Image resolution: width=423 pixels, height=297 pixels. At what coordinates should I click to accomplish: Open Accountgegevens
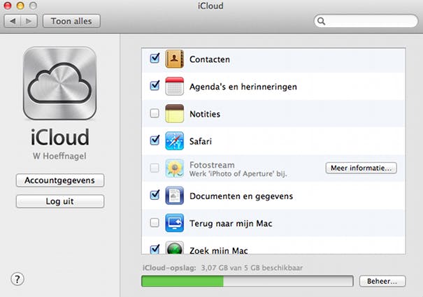point(60,180)
